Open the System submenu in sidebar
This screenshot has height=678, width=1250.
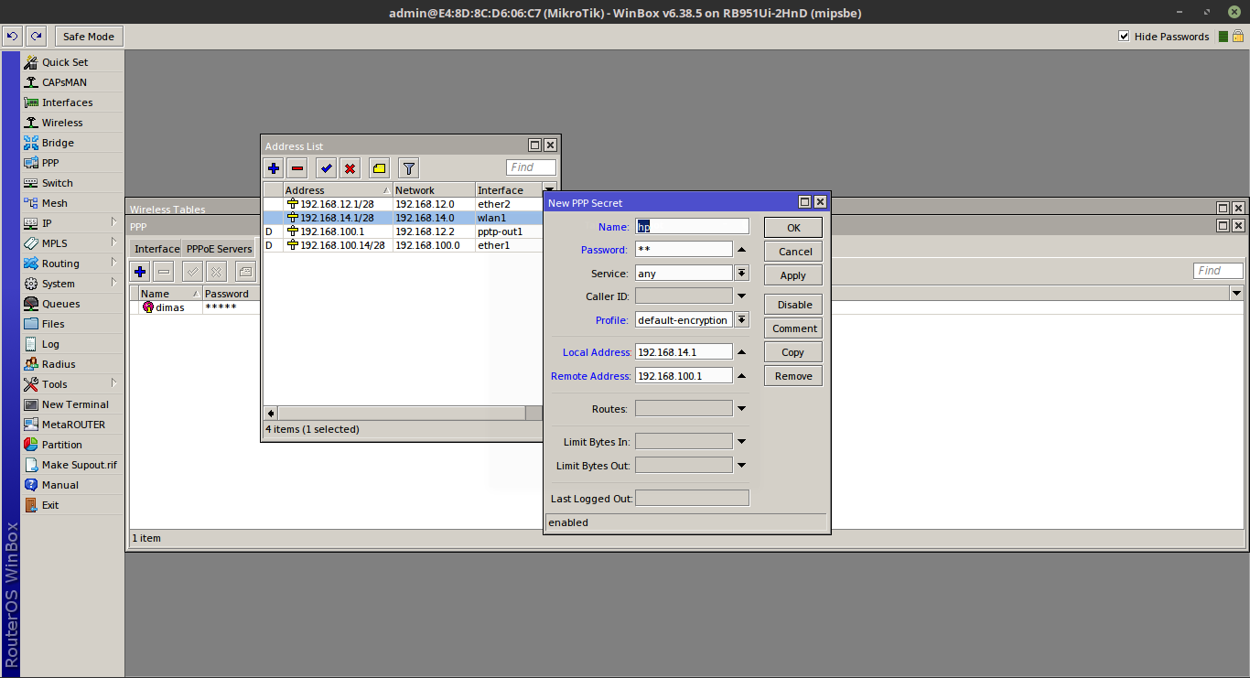[x=72, y=284]
